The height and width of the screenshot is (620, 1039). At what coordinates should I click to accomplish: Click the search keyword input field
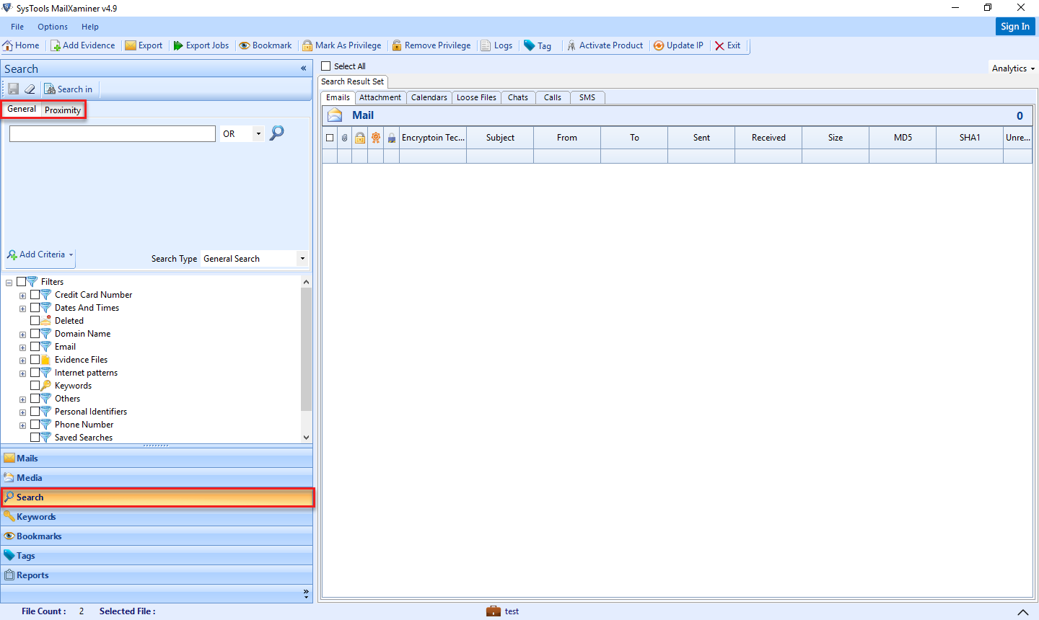point(113,133)
